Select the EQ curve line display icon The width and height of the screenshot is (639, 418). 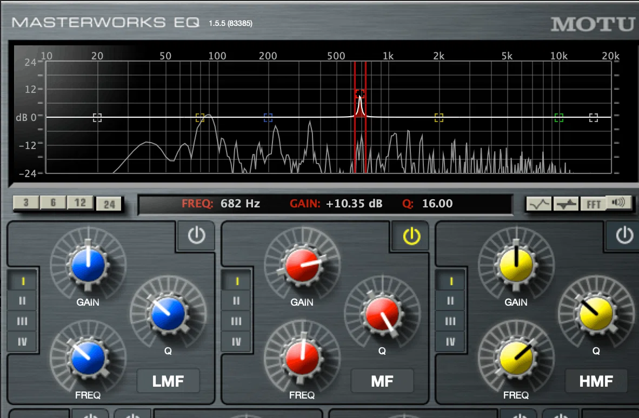point(539,204)
